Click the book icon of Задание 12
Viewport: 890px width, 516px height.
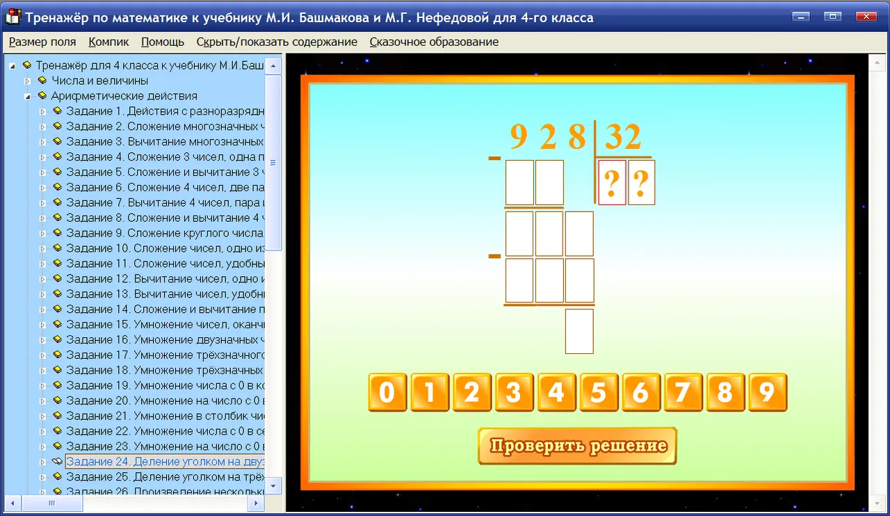pos(57,279)
